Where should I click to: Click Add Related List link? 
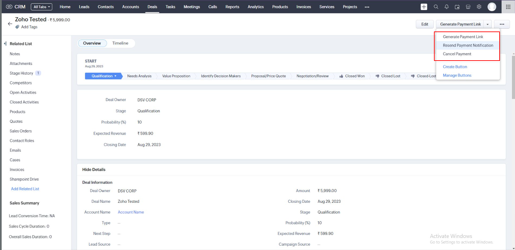[25, 189]
